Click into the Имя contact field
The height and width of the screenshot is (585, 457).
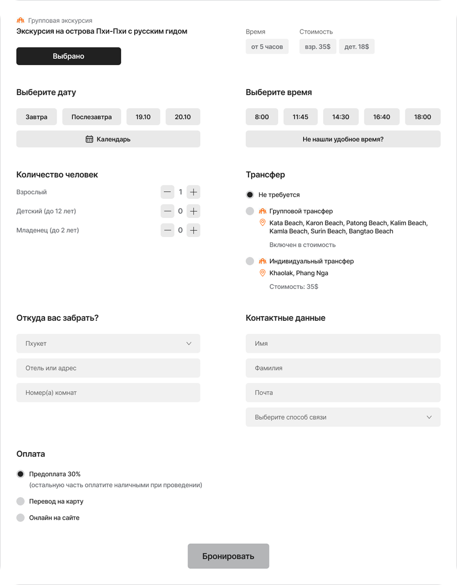pos(343,344)
